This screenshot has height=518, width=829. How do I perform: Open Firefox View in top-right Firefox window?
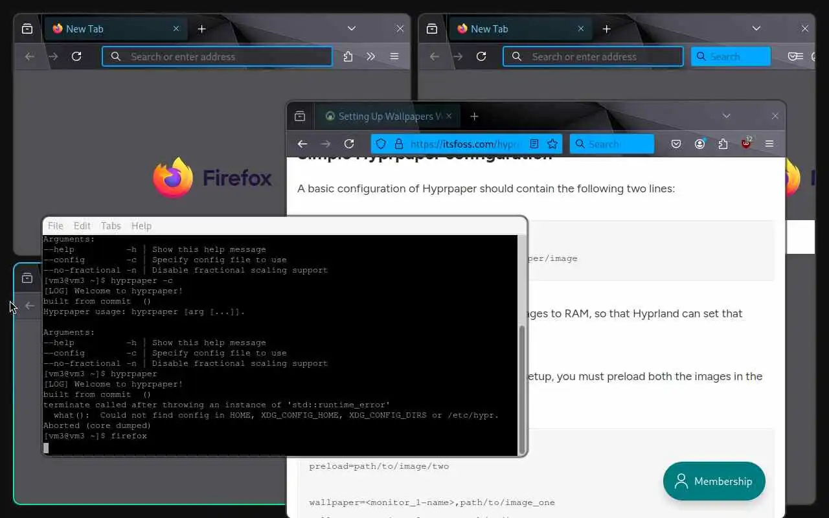432,28
